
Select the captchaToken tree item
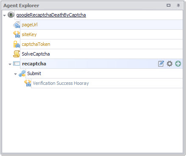tap(101, 44)
